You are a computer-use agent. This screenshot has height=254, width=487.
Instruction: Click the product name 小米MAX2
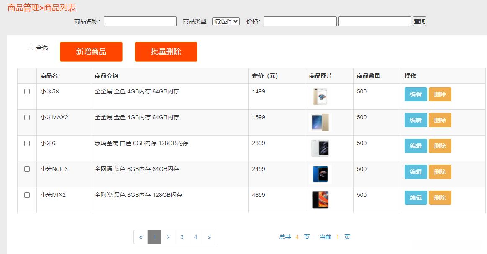coord(54,117)
